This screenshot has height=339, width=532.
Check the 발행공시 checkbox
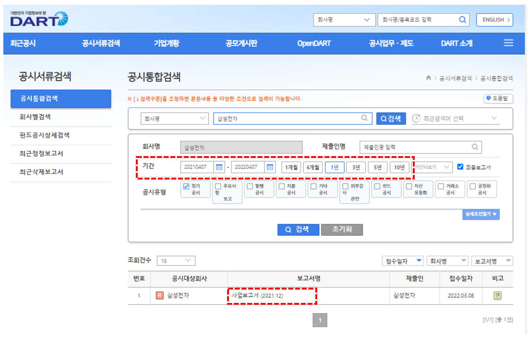click(x=250, y=186)
